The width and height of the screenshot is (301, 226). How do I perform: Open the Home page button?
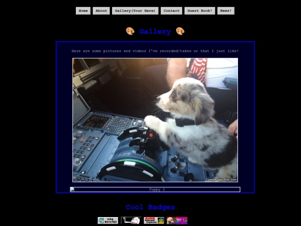click(83, 11)
